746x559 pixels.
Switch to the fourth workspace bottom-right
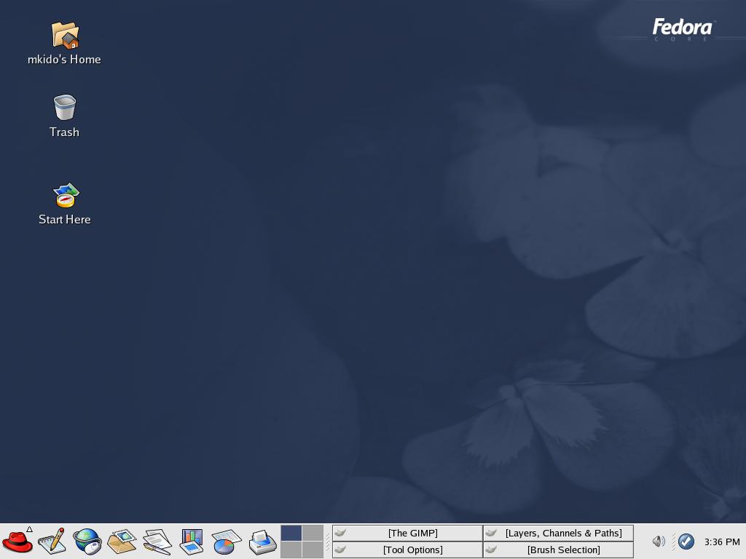pyautogui.click(x=313, y=550)
